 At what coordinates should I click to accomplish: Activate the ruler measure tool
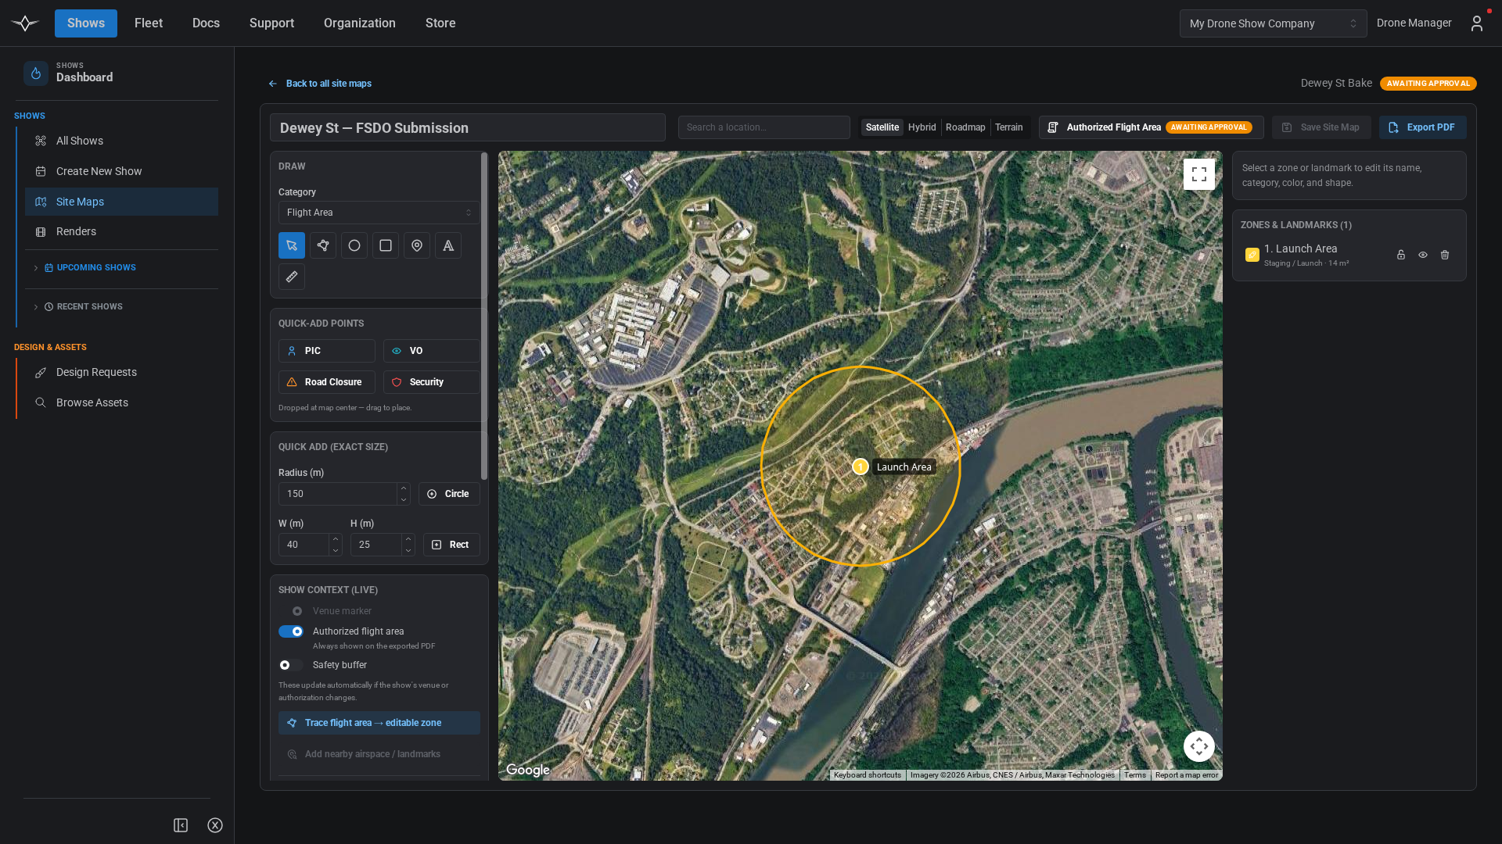coord(292,277)
